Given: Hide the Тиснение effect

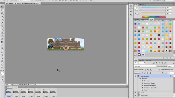Looking at the screenshot, I should [x=142, y=81].
